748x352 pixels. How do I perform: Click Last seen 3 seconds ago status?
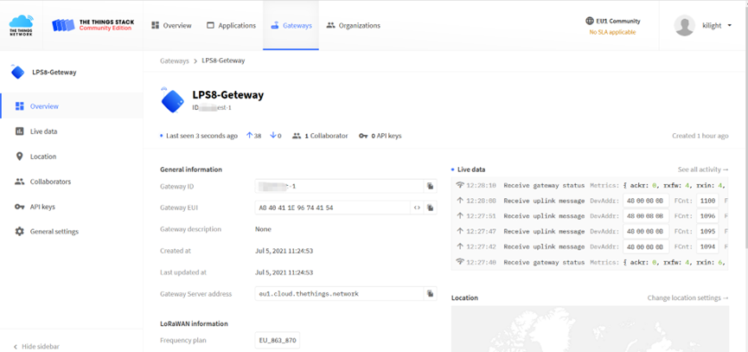(x=198, y=136)
